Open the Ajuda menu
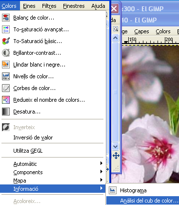Image resolution: width=179 pixels, height=205 pixels. pos(98,6)
